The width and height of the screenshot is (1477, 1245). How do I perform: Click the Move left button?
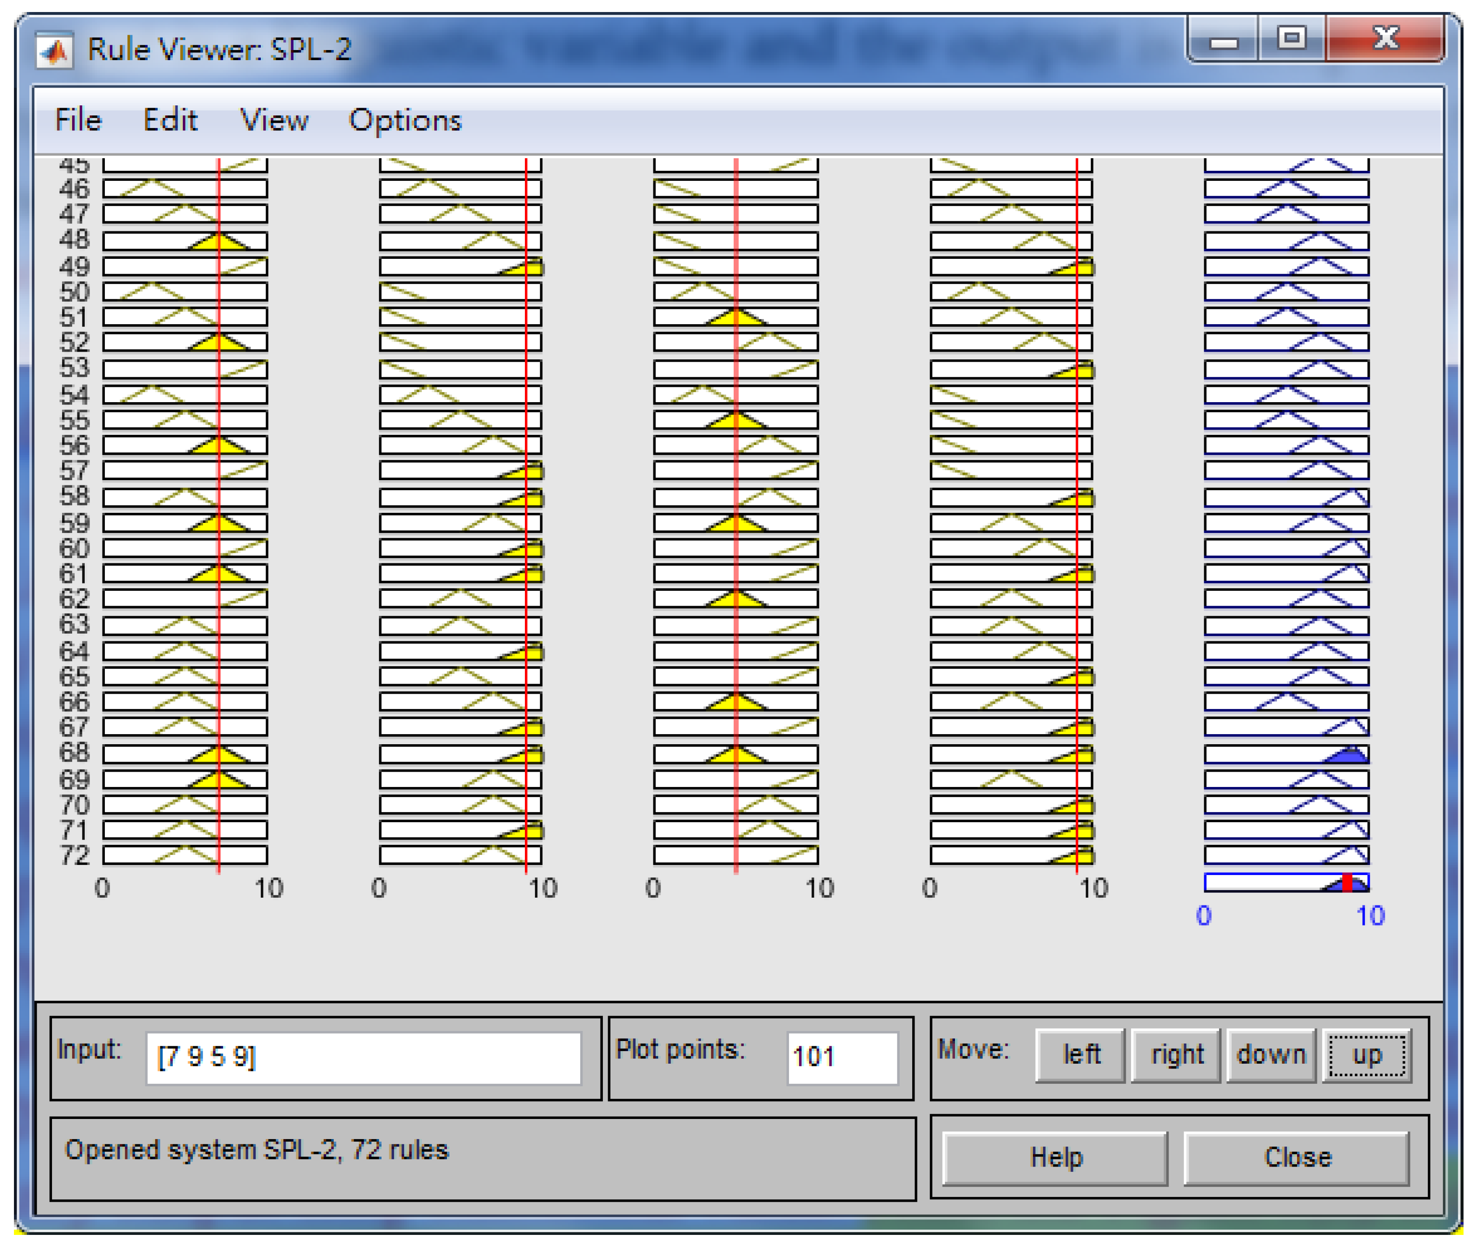coord(1080,1055)
